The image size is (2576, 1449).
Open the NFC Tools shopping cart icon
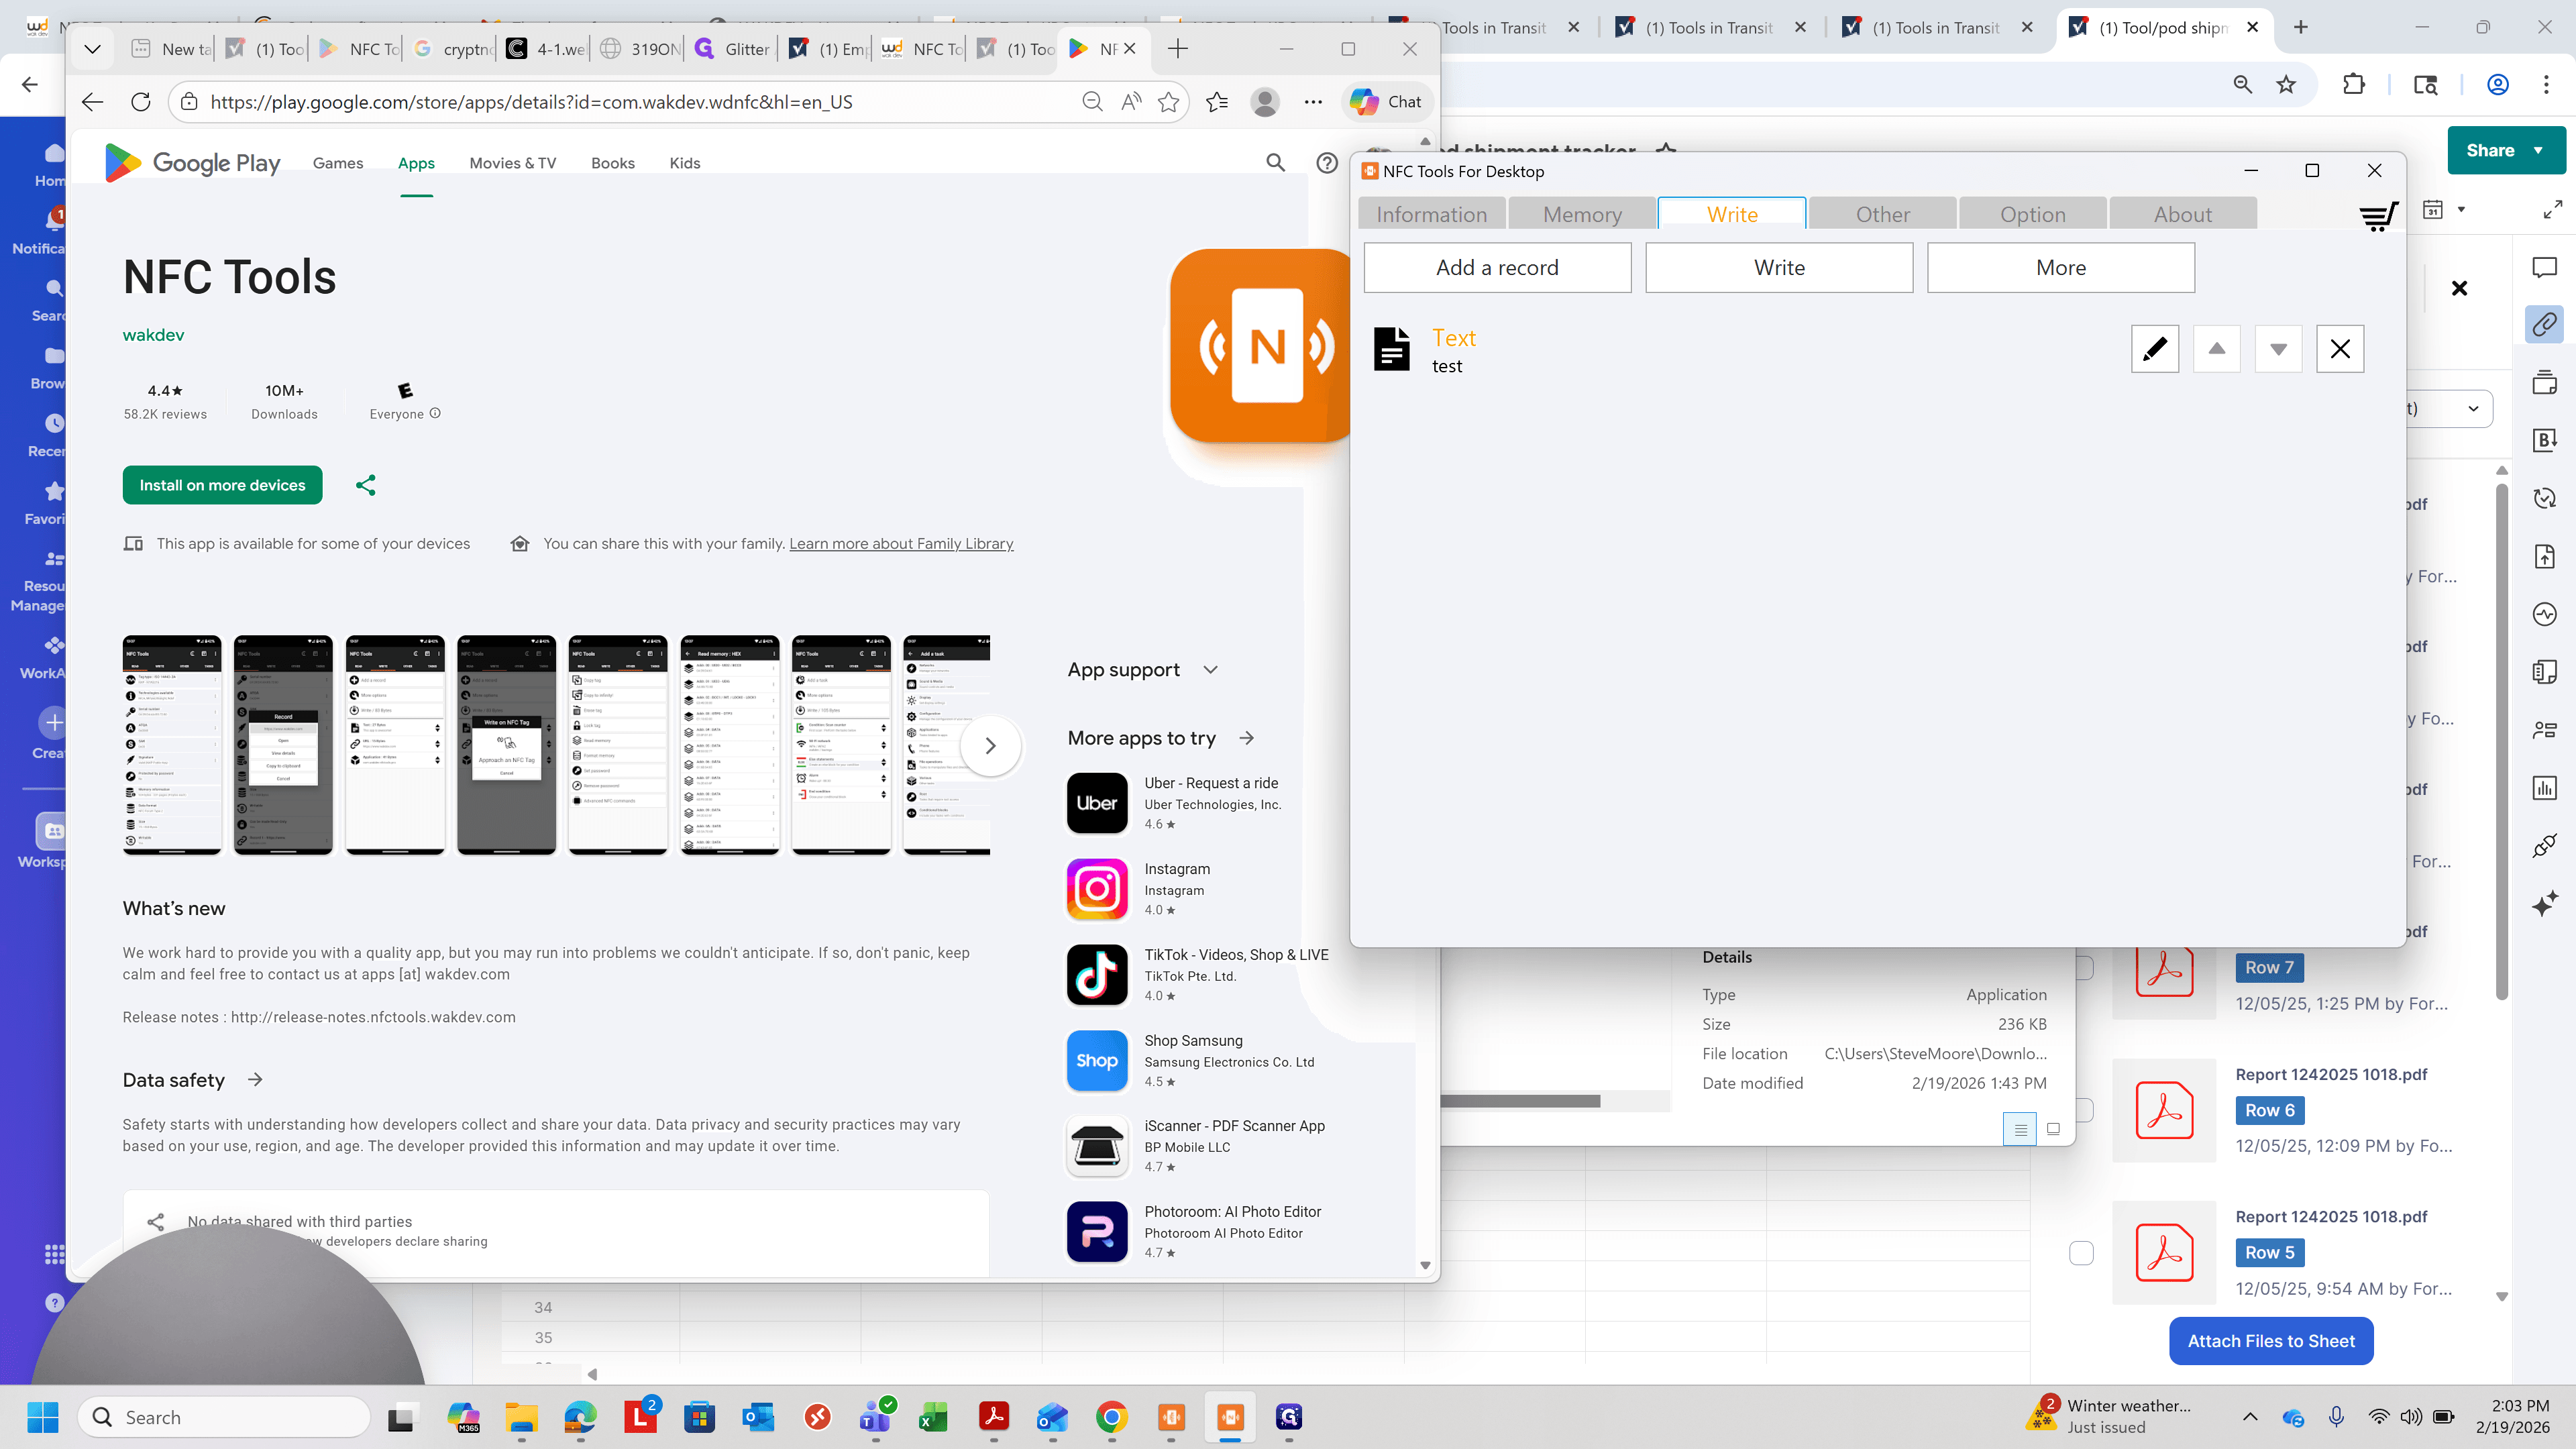(x=2379, y=215)
